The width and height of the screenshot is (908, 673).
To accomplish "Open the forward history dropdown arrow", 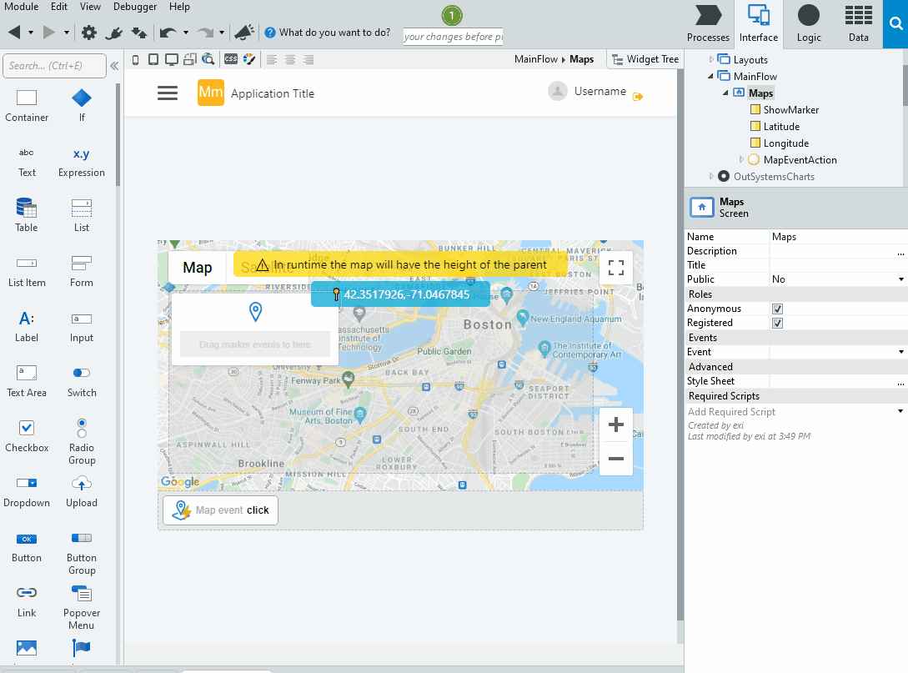I will point(67,33).
